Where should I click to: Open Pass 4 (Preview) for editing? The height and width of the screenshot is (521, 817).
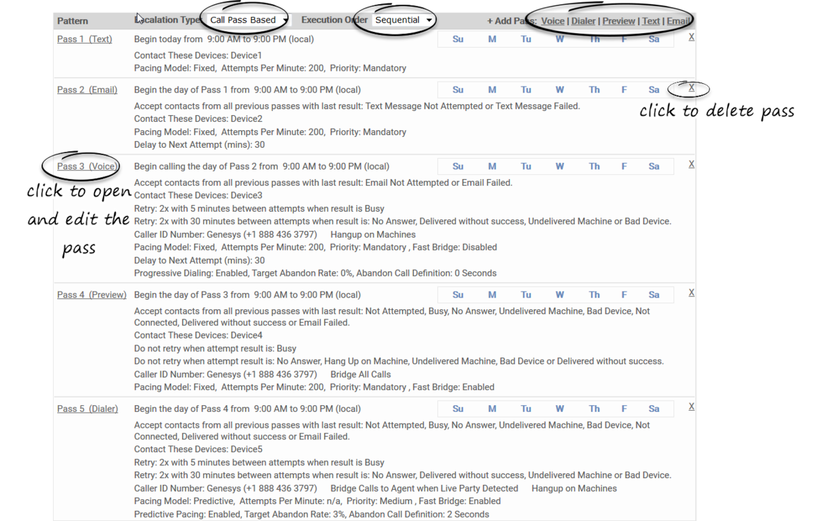click(x=92, y=295)
